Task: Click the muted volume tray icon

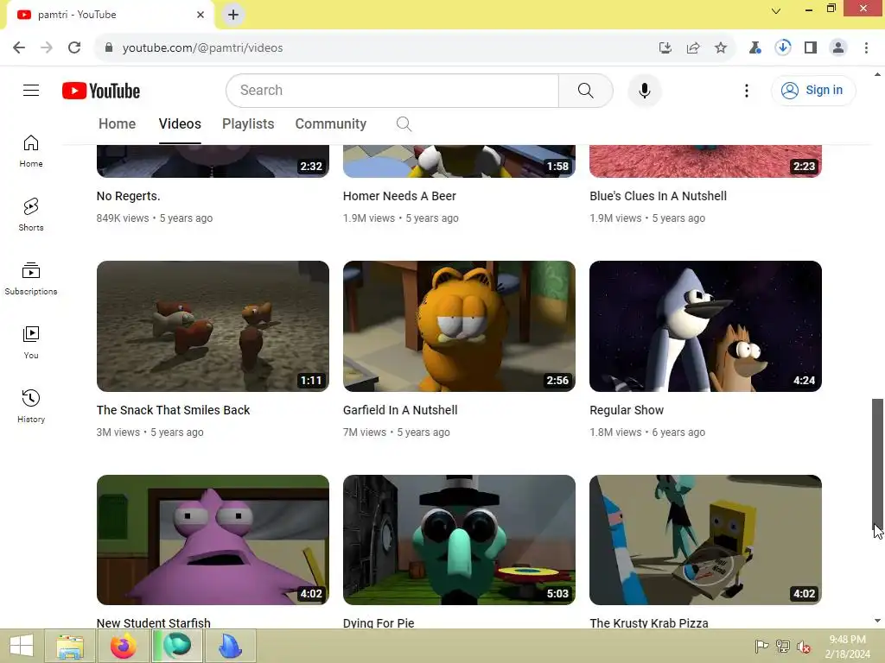Action: (803, 647)
